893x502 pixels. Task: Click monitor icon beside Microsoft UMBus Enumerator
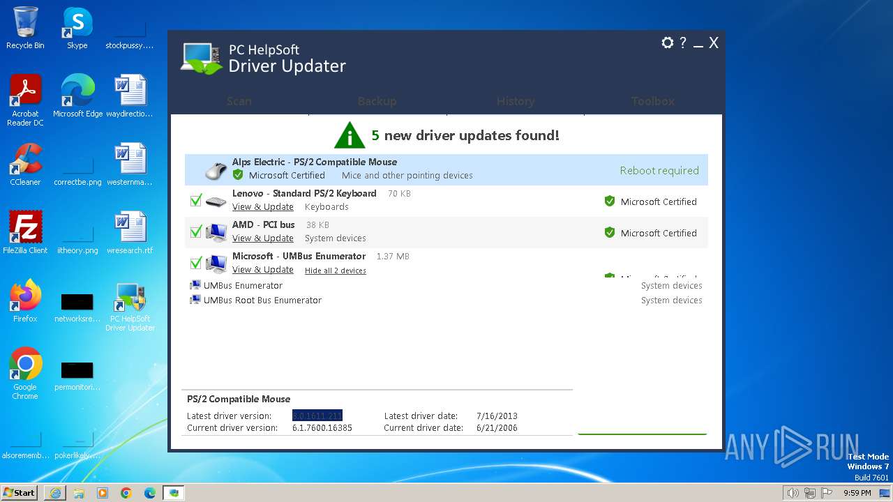(x=216, y=264)
